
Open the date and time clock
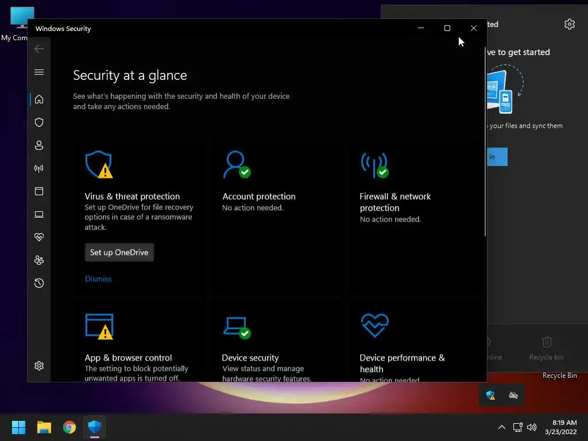560,427
